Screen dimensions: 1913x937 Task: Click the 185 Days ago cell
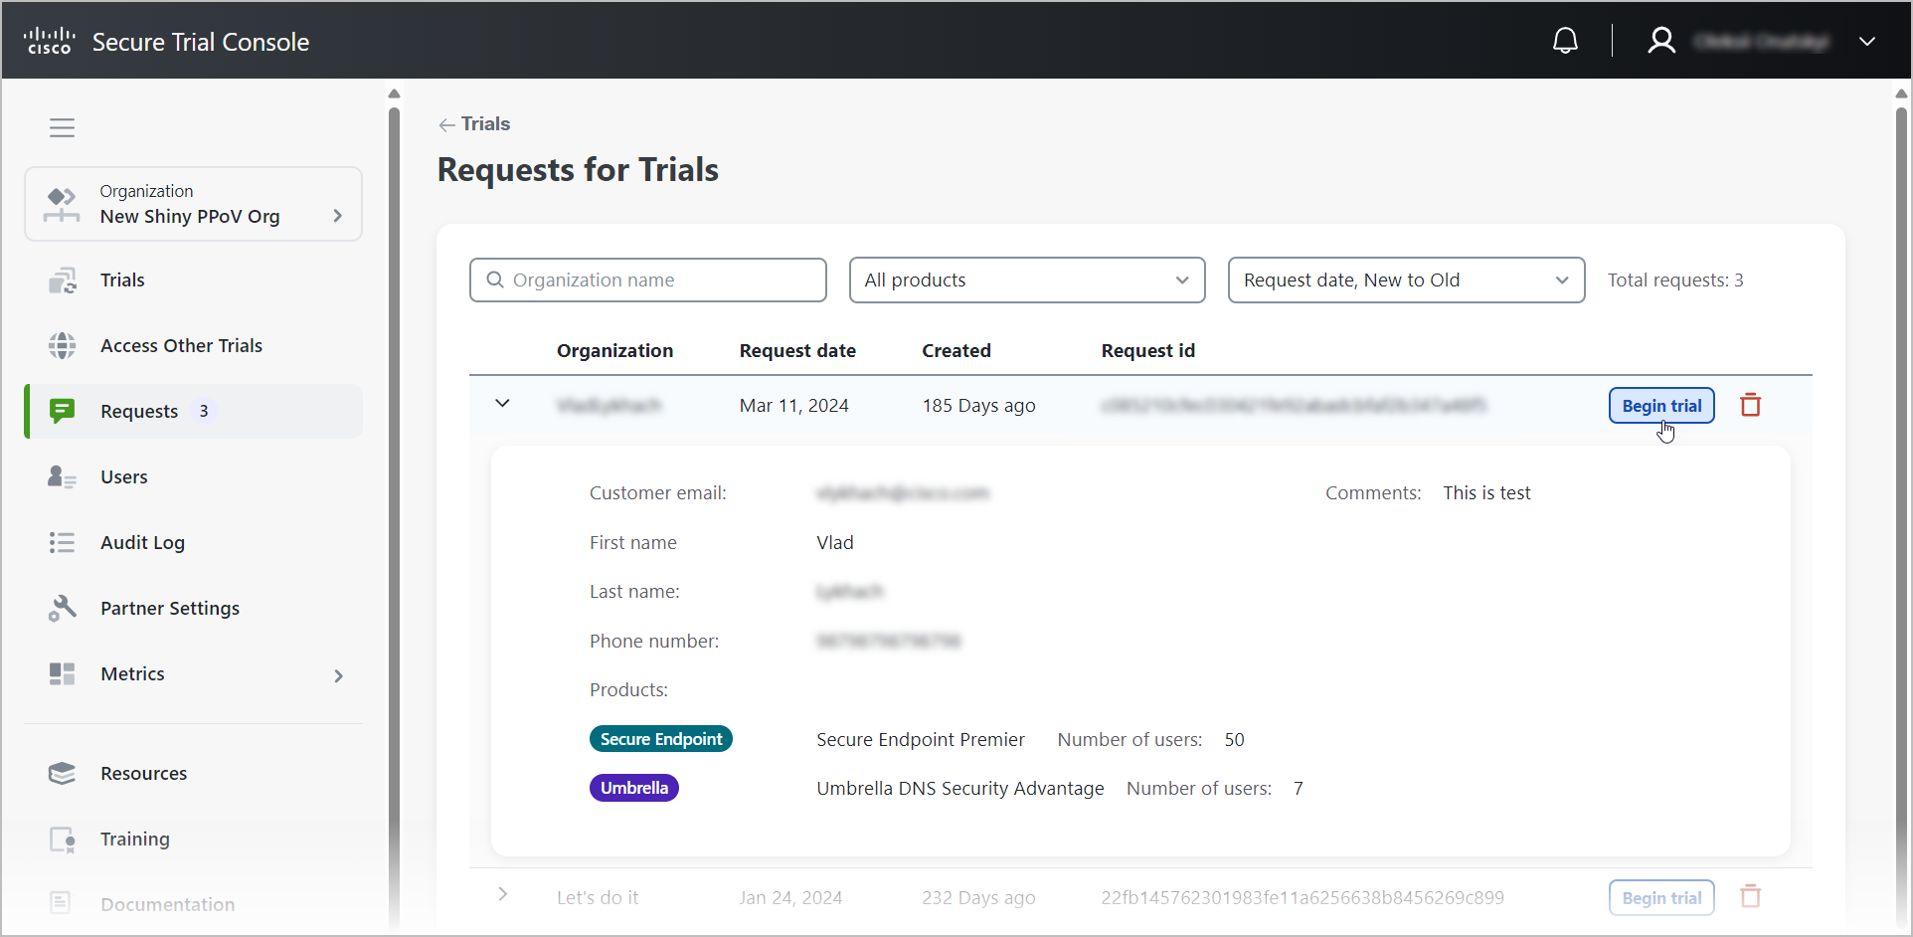978,406
